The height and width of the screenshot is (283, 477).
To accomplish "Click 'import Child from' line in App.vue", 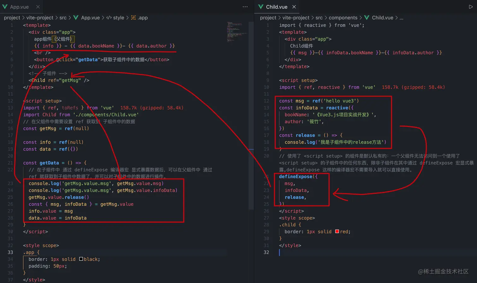I will coord(81,115).
